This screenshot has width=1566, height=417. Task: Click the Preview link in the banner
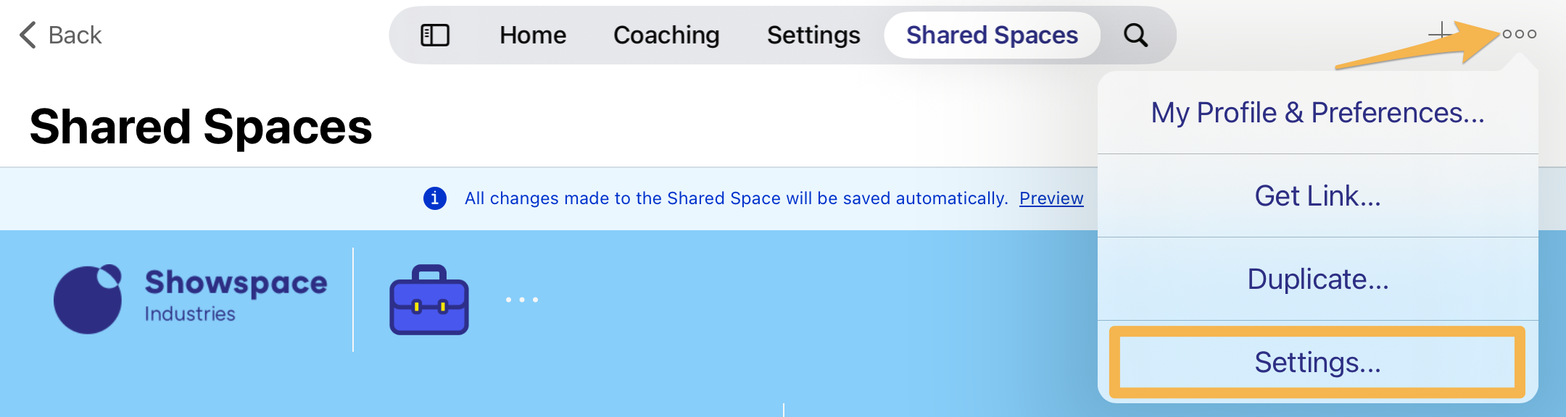[x=1051, y=198]
